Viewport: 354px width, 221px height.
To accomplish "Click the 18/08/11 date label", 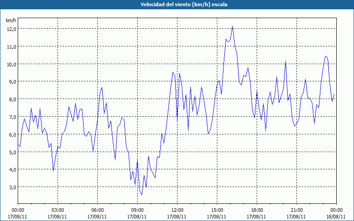I will click(x=336, y=217).
